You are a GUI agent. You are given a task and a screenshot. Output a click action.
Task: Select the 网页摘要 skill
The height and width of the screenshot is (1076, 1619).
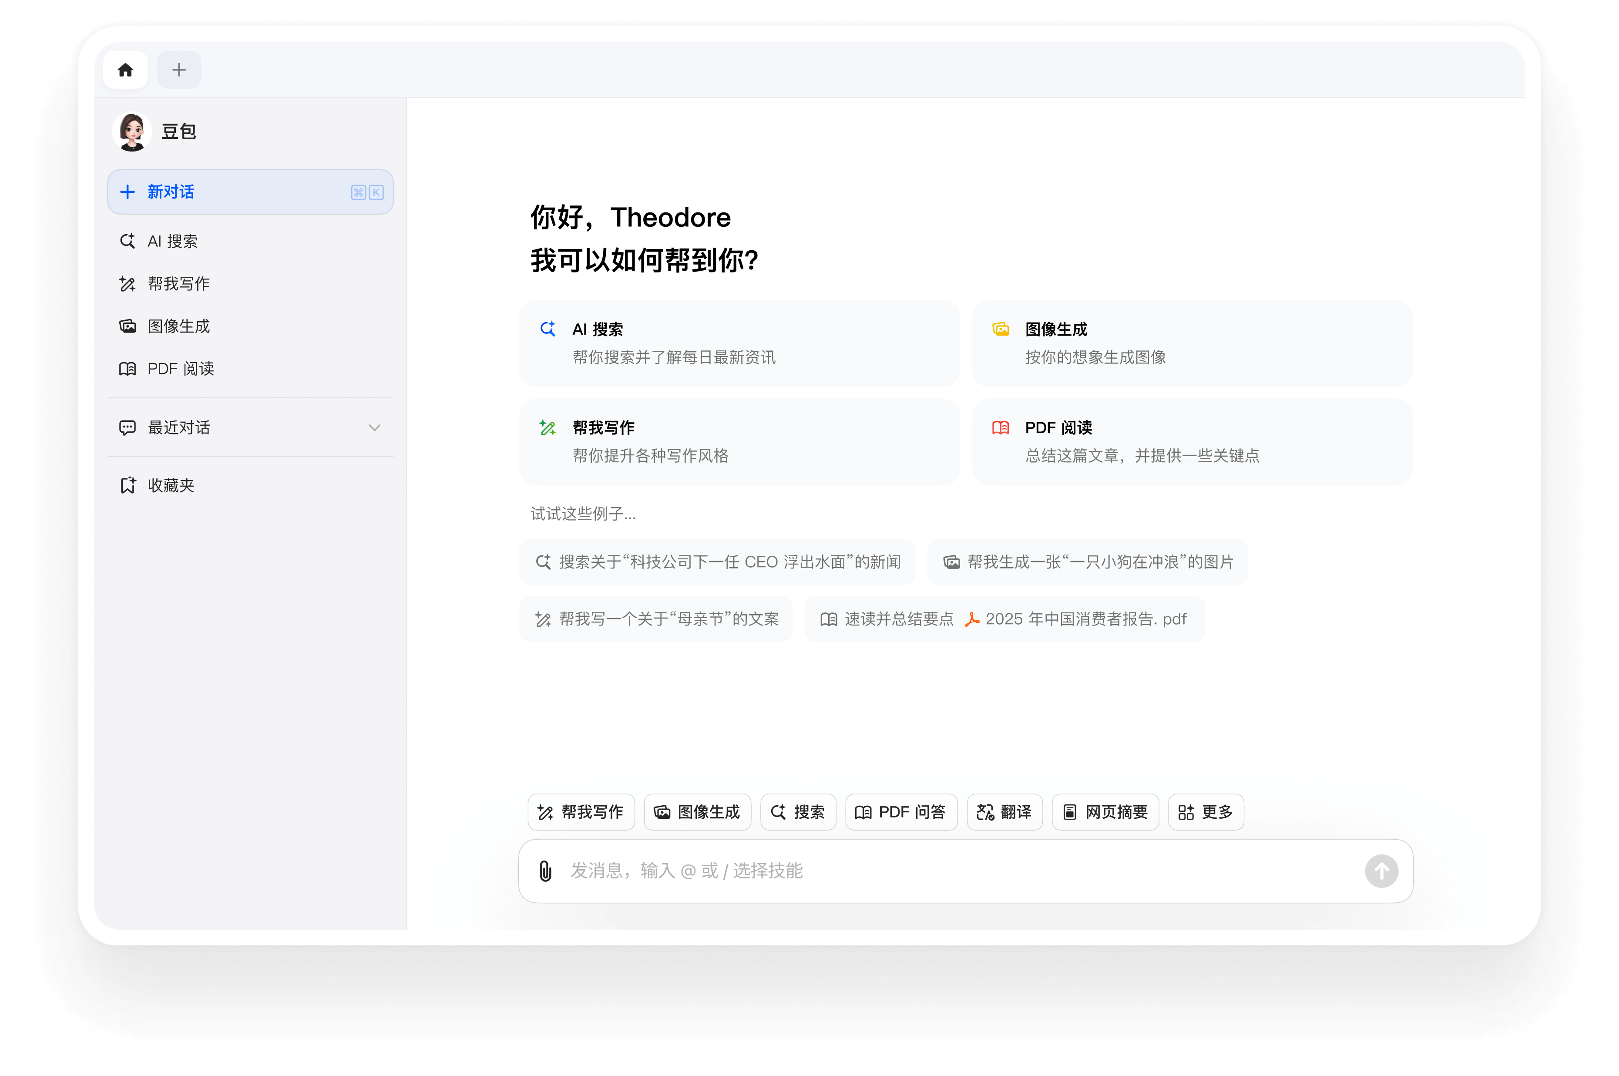coord(1105,812)
